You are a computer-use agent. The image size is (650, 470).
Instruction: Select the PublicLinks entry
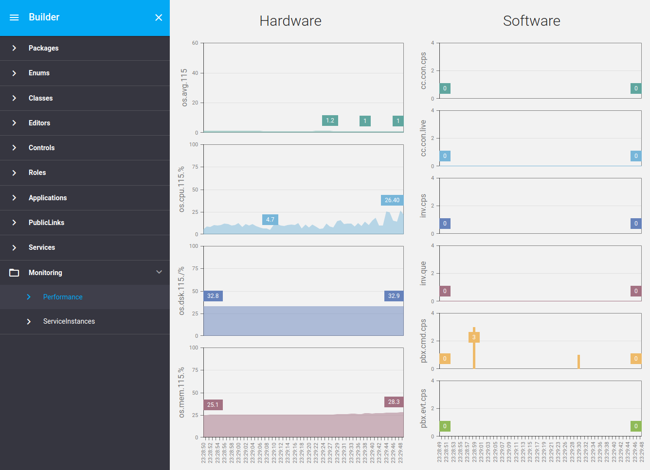point(85,223)
